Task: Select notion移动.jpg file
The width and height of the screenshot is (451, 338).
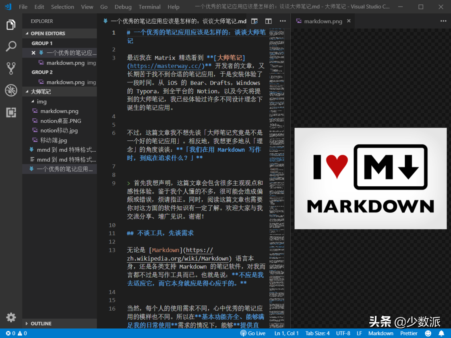Action: (60, 130)
